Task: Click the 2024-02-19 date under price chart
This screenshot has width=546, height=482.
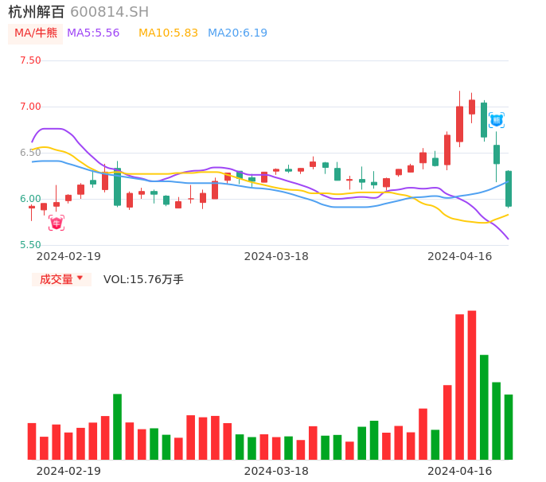Action: 68,256
